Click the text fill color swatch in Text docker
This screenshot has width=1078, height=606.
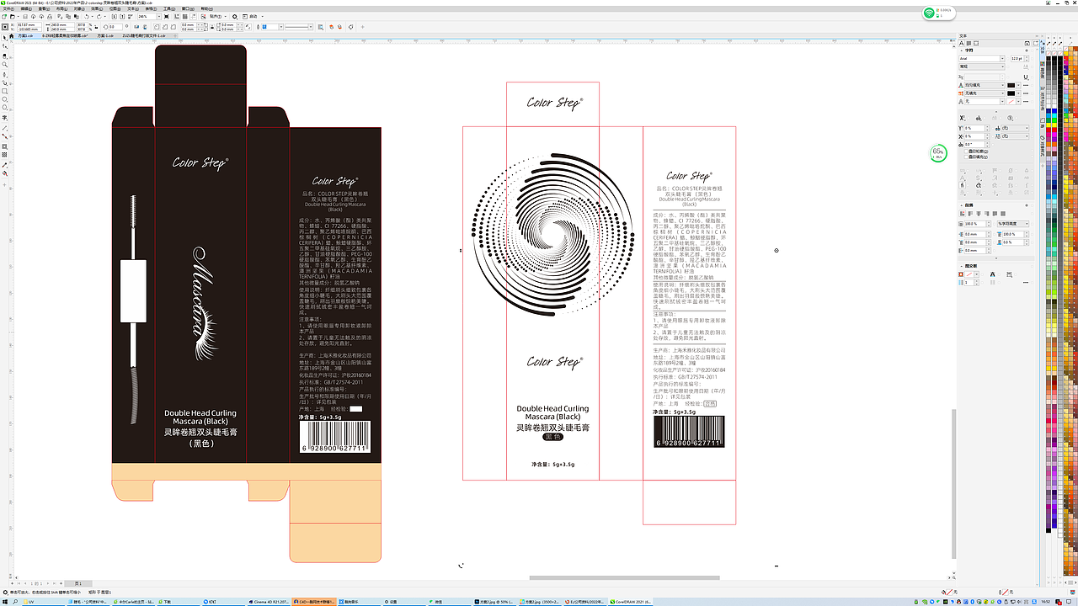[x=1011, y=85]
